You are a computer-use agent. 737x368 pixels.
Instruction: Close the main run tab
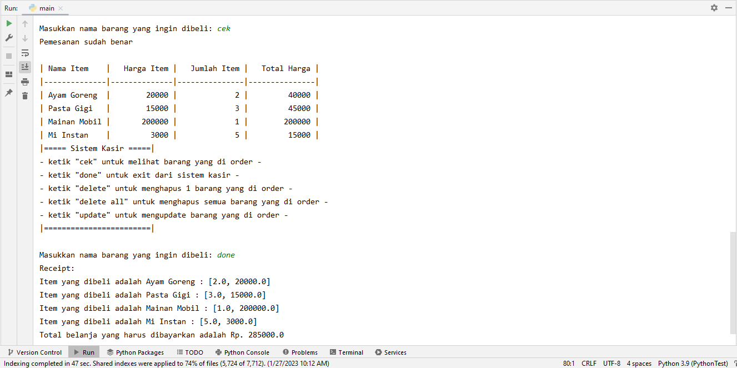pos(61,8)
